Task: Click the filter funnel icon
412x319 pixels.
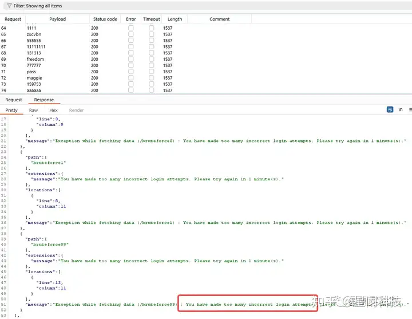Action: [x=9, y=6]
